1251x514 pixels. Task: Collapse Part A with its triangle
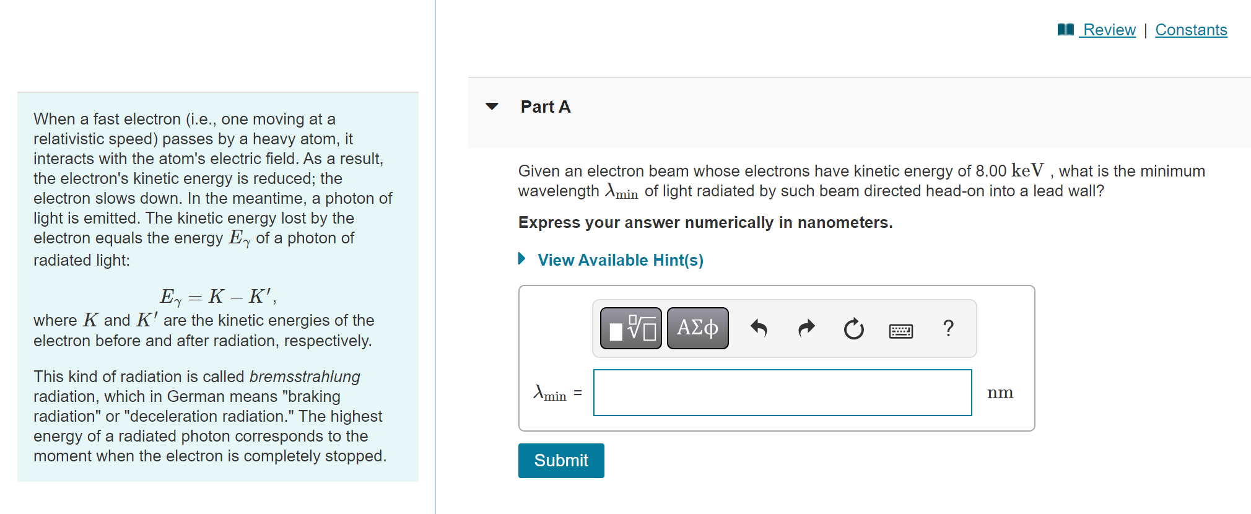[x=491, y=107]
